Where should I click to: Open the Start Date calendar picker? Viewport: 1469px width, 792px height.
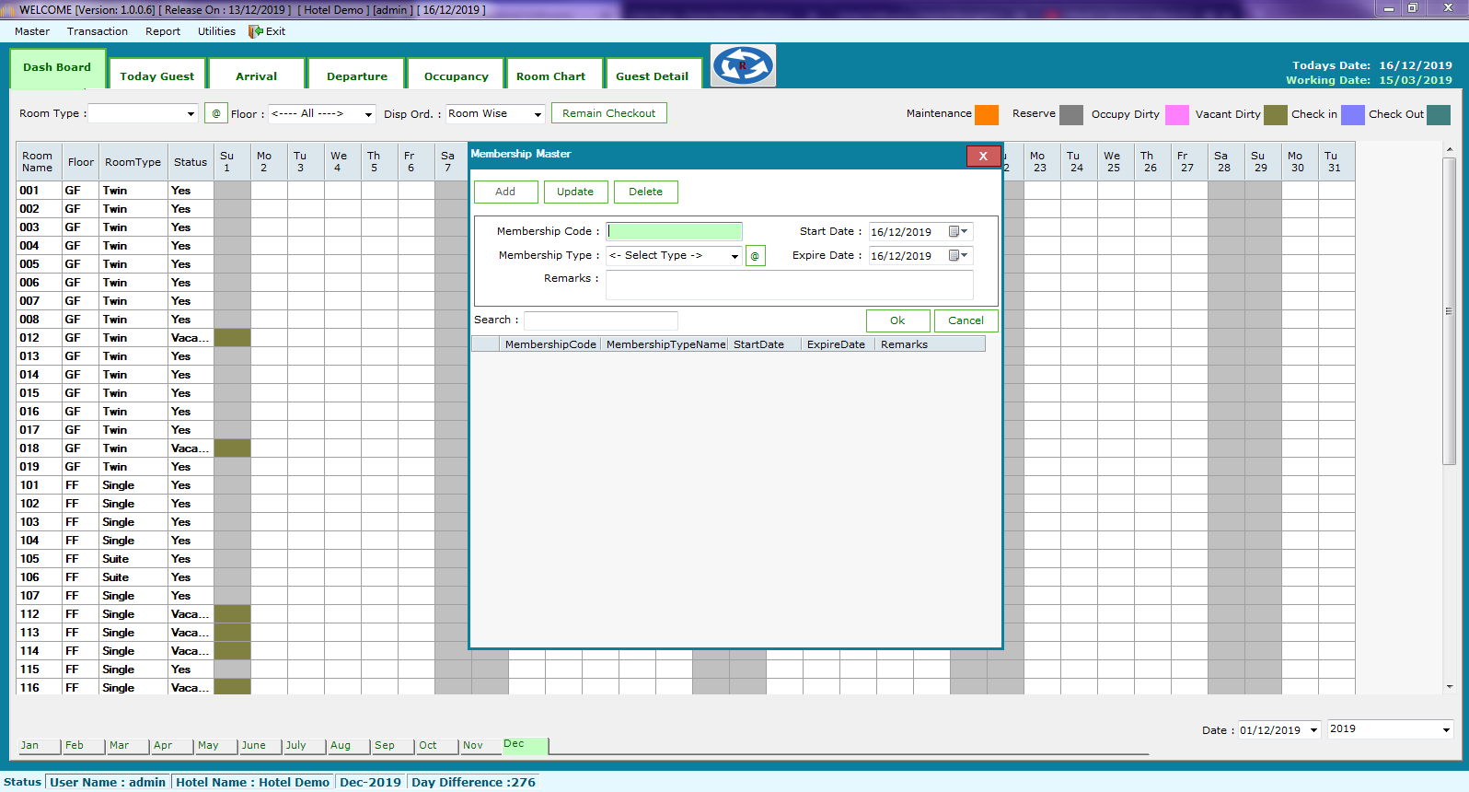[958, 232]
